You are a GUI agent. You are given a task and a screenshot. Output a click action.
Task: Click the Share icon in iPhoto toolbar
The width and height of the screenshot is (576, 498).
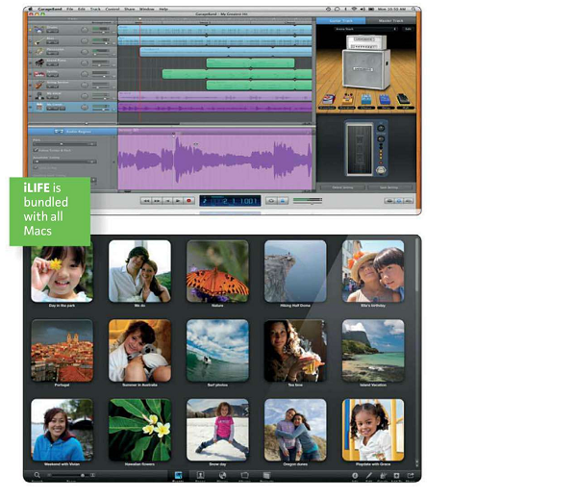click(411, 476)
